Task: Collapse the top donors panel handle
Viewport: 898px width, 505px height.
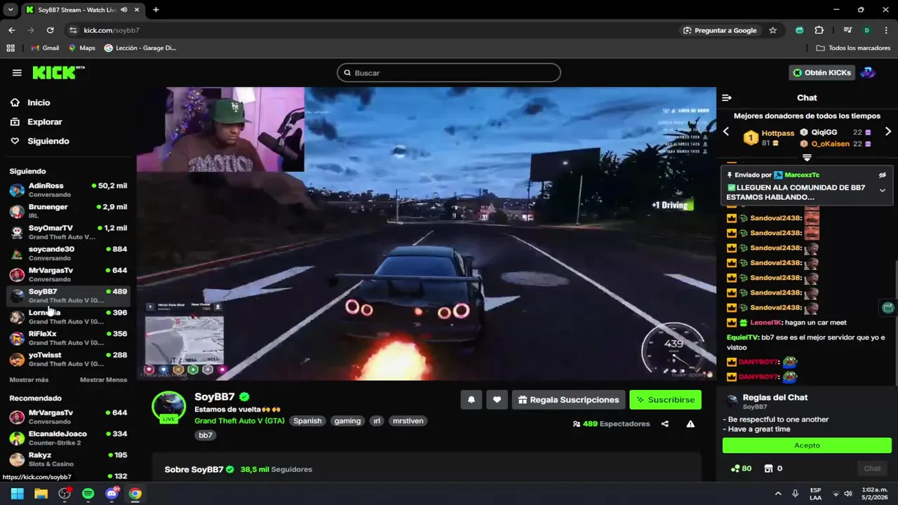Action: click(x=807, y=158)
